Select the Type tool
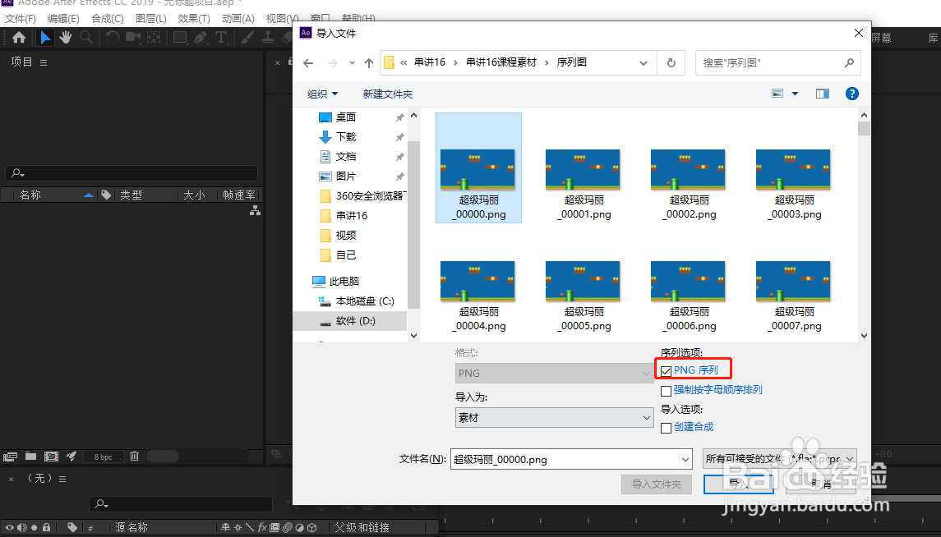Viewport: 941px width, 537px height. click(x=221, y=38)
